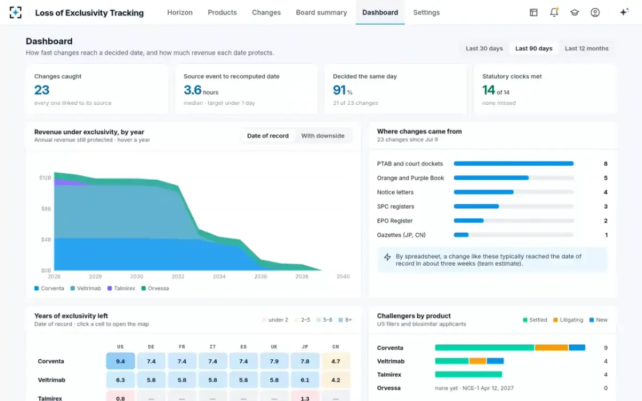Open Corventa JP cell showing 7.8
The image size is (642, 401).
305,361
